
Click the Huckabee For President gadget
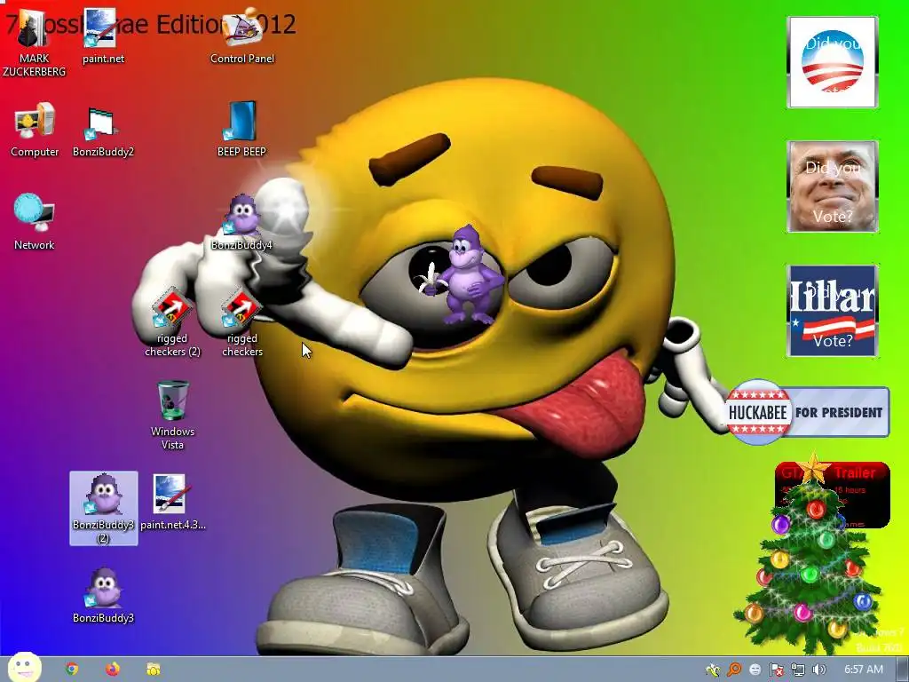coord(808,412)
